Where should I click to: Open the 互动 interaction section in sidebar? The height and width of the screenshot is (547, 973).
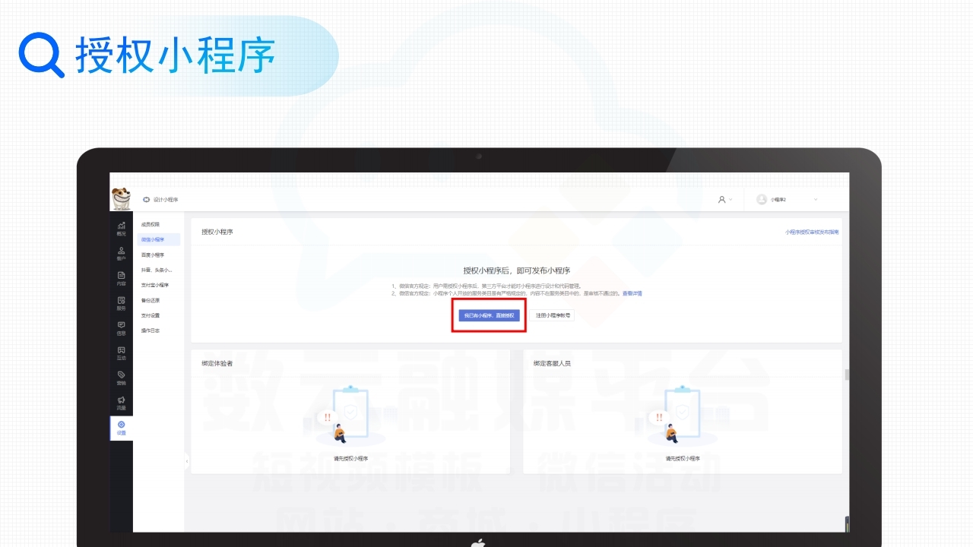pyautogui.click(x=121, y=353)
